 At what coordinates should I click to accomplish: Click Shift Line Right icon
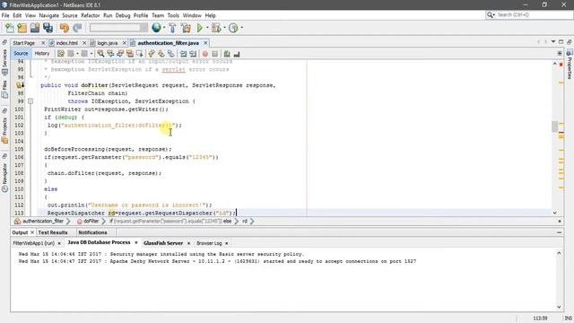pos(193,54)
